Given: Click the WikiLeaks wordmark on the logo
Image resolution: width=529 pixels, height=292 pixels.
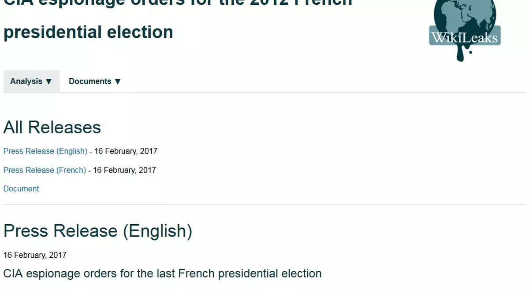Looking at the screenshot, I should 465,38.
